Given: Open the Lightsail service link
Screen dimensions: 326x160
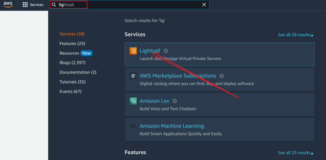Looking at the screenshot, I should point(150,50).
